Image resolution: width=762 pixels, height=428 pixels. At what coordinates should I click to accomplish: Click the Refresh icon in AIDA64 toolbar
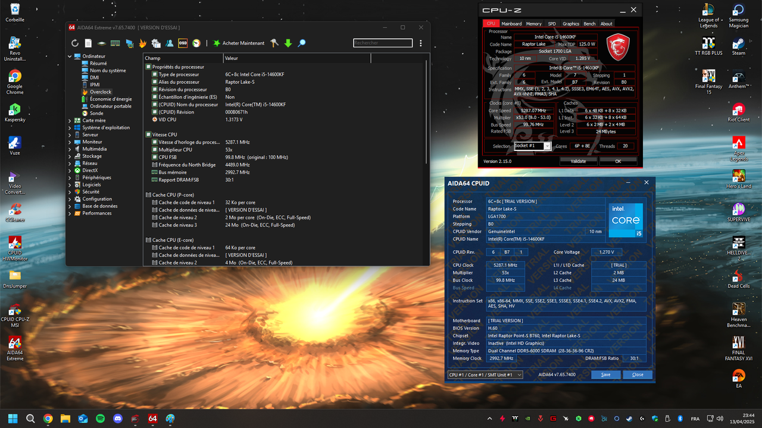tap(75, 43)
